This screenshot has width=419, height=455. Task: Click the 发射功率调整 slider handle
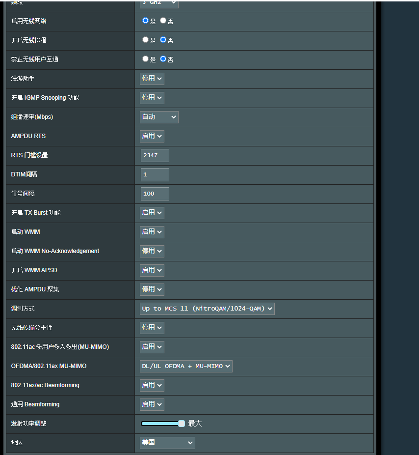coord(182,424)
